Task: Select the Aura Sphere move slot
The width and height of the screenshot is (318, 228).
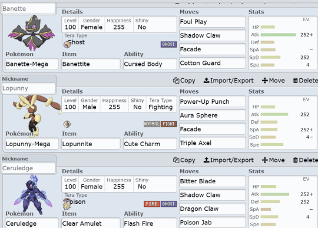Action: [x=213, y=115]
